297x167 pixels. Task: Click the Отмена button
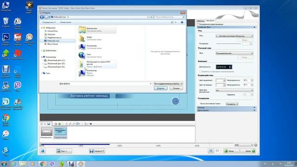(x=176, y=89)
